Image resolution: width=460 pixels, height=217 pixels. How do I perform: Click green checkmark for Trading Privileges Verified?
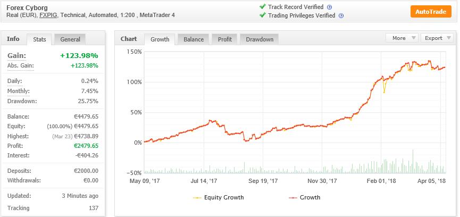tap(263, 15)
